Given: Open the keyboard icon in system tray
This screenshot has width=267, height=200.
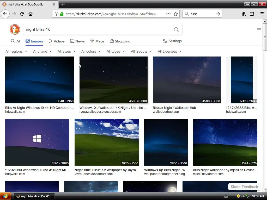Looking at the screenshot, I should click(226, 196).
